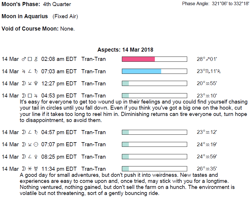This screenshot has width=251, height=197.
Task: Click the strength bar for 11:34 pm aspect
Action: click(x=155, y=169)
